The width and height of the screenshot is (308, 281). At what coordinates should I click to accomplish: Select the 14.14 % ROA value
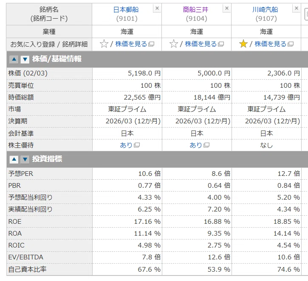tap(287, 234)
